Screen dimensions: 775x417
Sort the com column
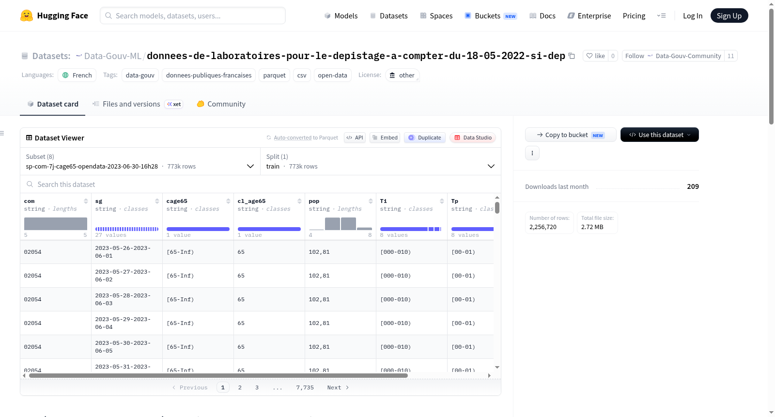[x=86, y=201]
